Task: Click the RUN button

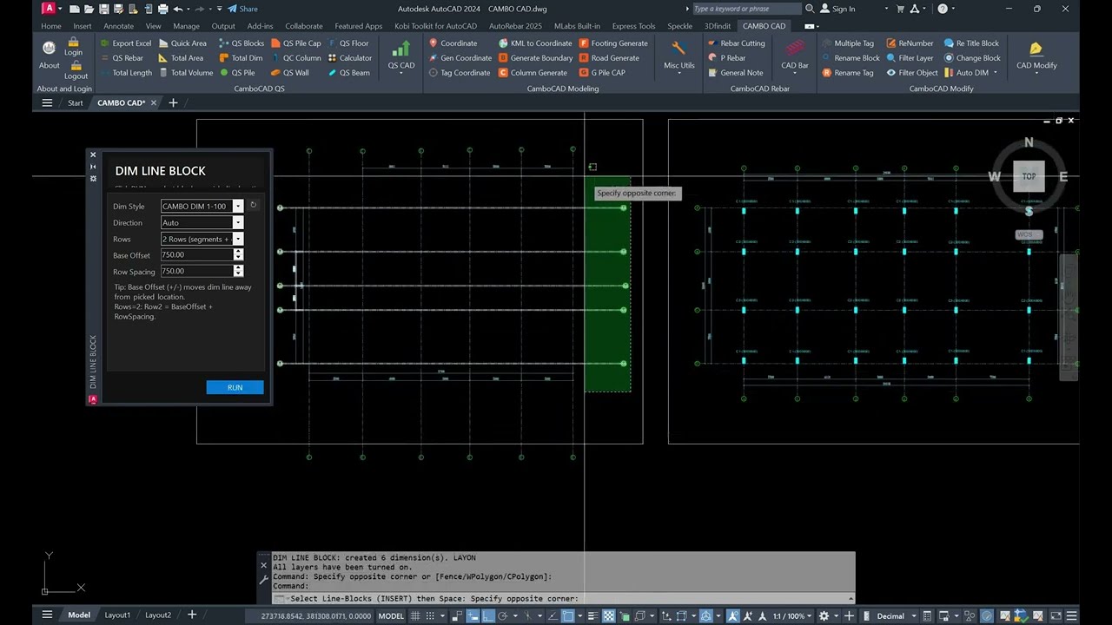Action: (235, 387)
